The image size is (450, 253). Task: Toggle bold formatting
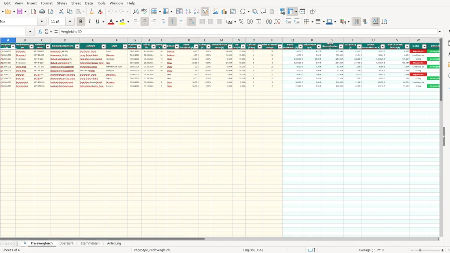[x=81, y=22]
